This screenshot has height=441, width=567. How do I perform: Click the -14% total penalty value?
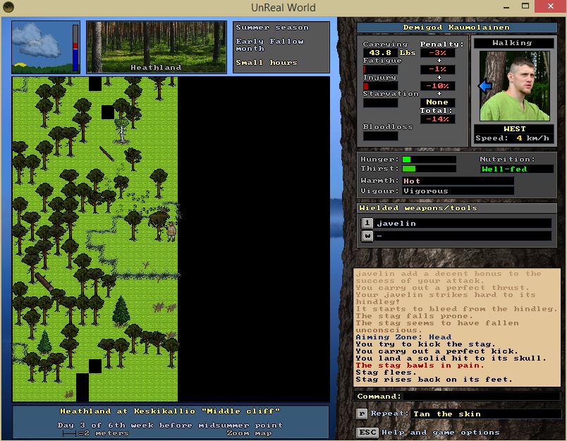coord(437,119)
